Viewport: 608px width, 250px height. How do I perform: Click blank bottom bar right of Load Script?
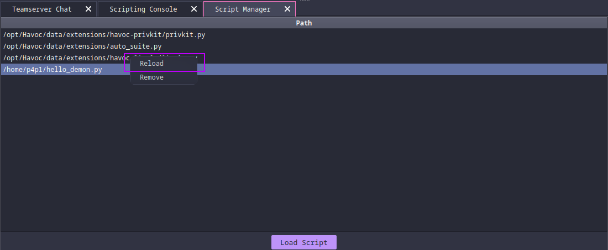pos(470,242)
